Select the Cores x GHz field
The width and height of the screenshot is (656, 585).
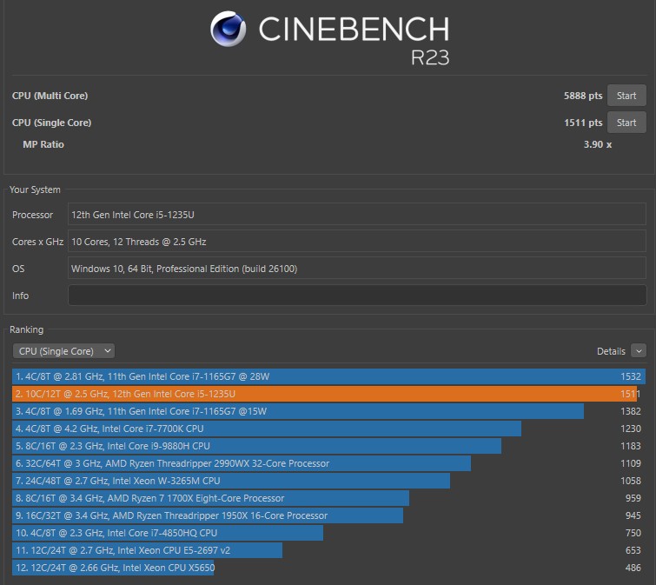(x=356, y=242)
